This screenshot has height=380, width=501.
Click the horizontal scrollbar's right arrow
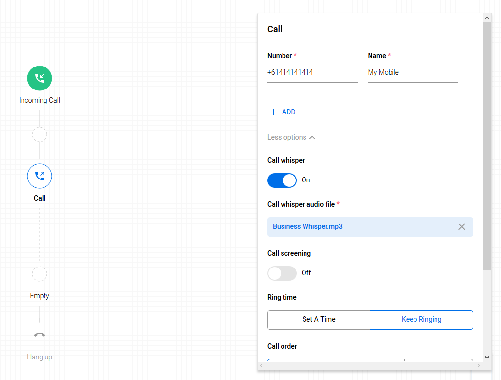[479, 366]
